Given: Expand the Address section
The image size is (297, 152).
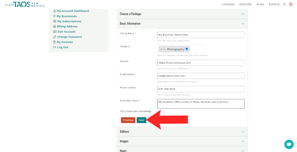Looking at the screenshot, I should coord(243,132).
